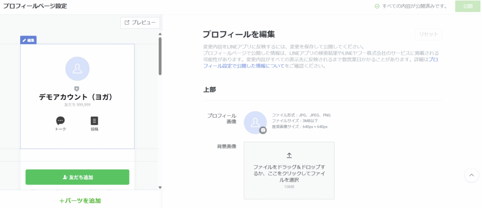Click the gray shield badge above account name

click(77, 89)
